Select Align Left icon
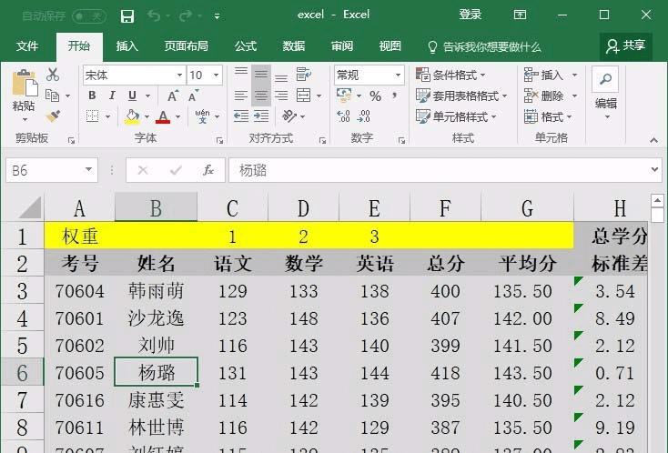This screenshot has width=668, height=453. (240, 96)
